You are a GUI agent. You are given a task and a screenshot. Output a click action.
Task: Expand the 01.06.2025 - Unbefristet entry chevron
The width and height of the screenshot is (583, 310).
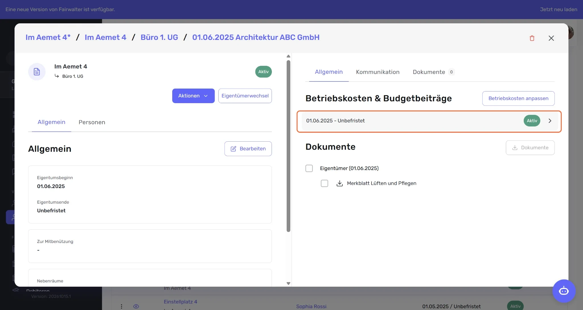(x=550, y=121)
